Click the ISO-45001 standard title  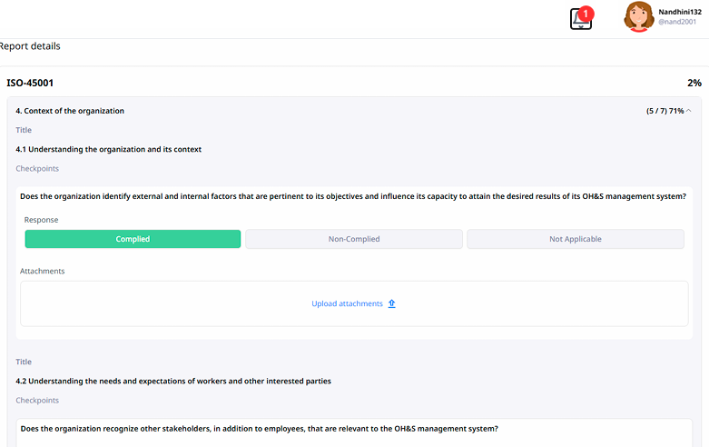(x=30, y=83)
